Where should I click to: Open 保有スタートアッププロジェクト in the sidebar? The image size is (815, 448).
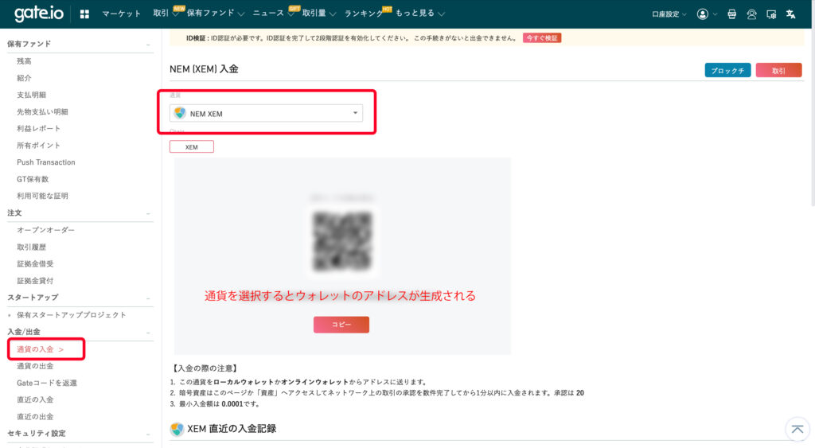pos(71,315)
